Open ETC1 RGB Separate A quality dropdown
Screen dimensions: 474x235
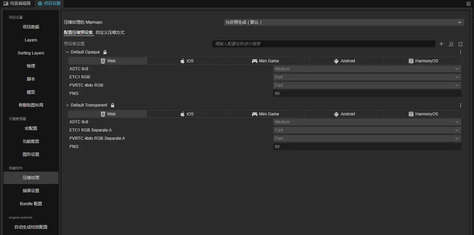tap(367, 130)
